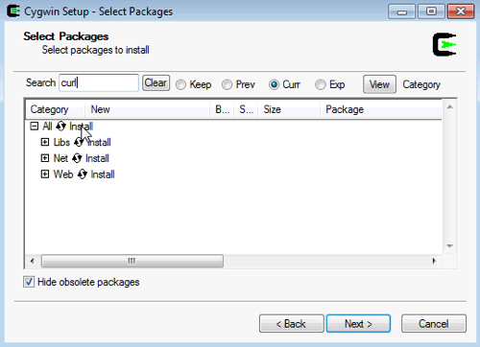Screen dimensions: 480x347
Task: Click the New column header
Action: coord(147,109)
